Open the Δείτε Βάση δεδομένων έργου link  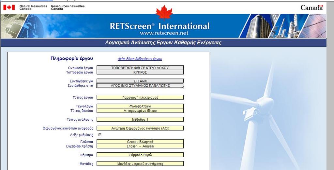tap(140, 59)
